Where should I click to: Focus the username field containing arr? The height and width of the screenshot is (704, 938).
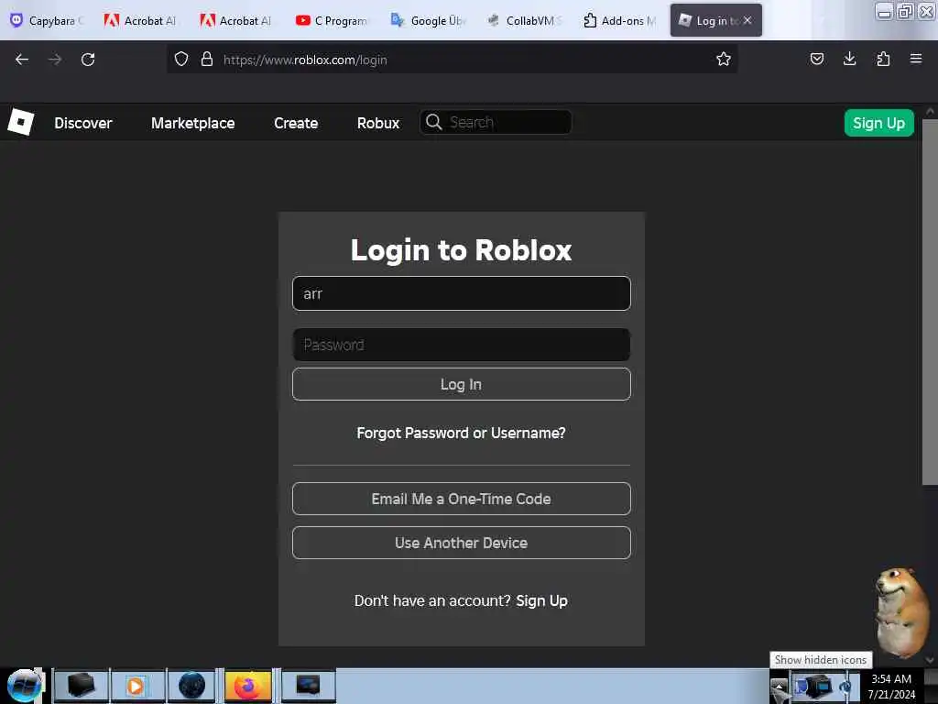pyautogui.click(x=462, y=293)
